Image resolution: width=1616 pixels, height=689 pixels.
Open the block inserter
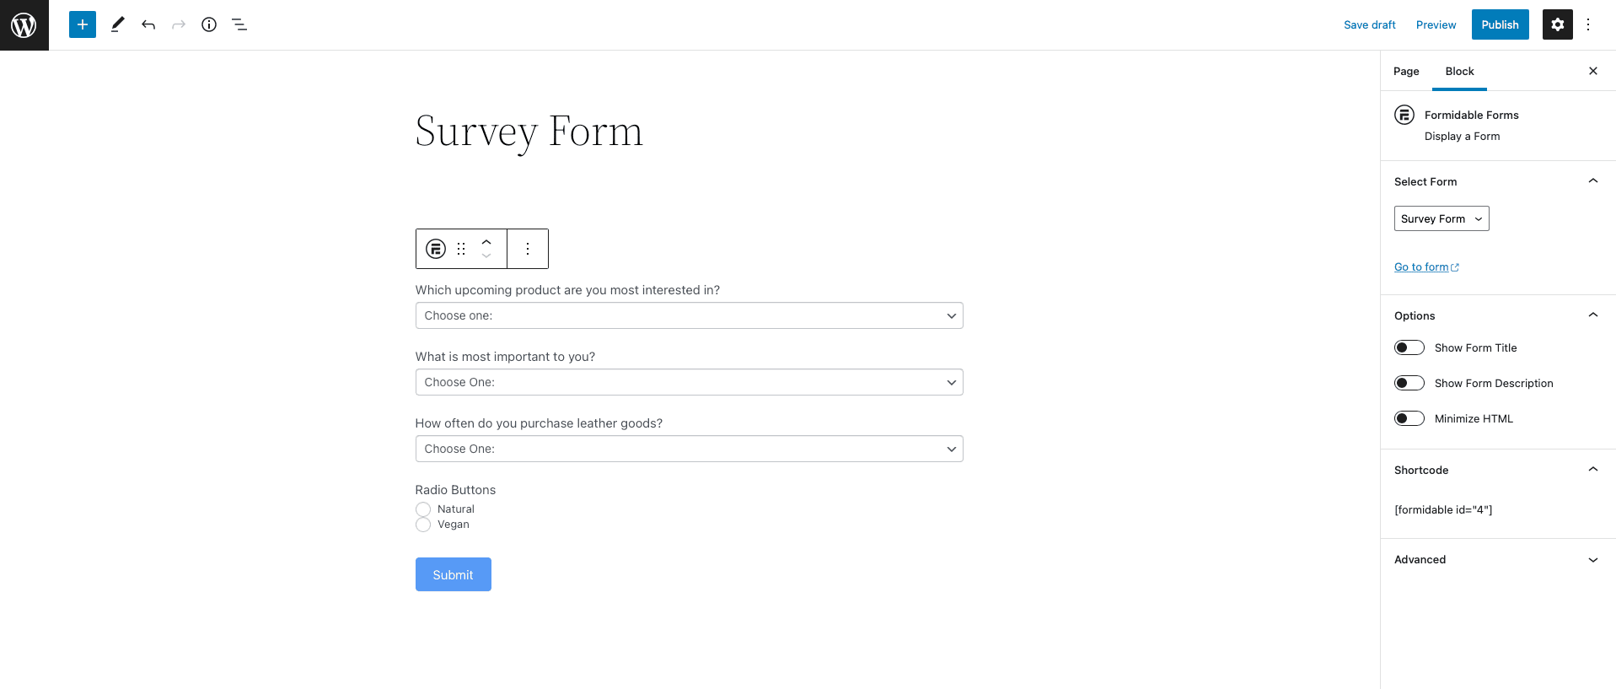[x=82, y=24]
